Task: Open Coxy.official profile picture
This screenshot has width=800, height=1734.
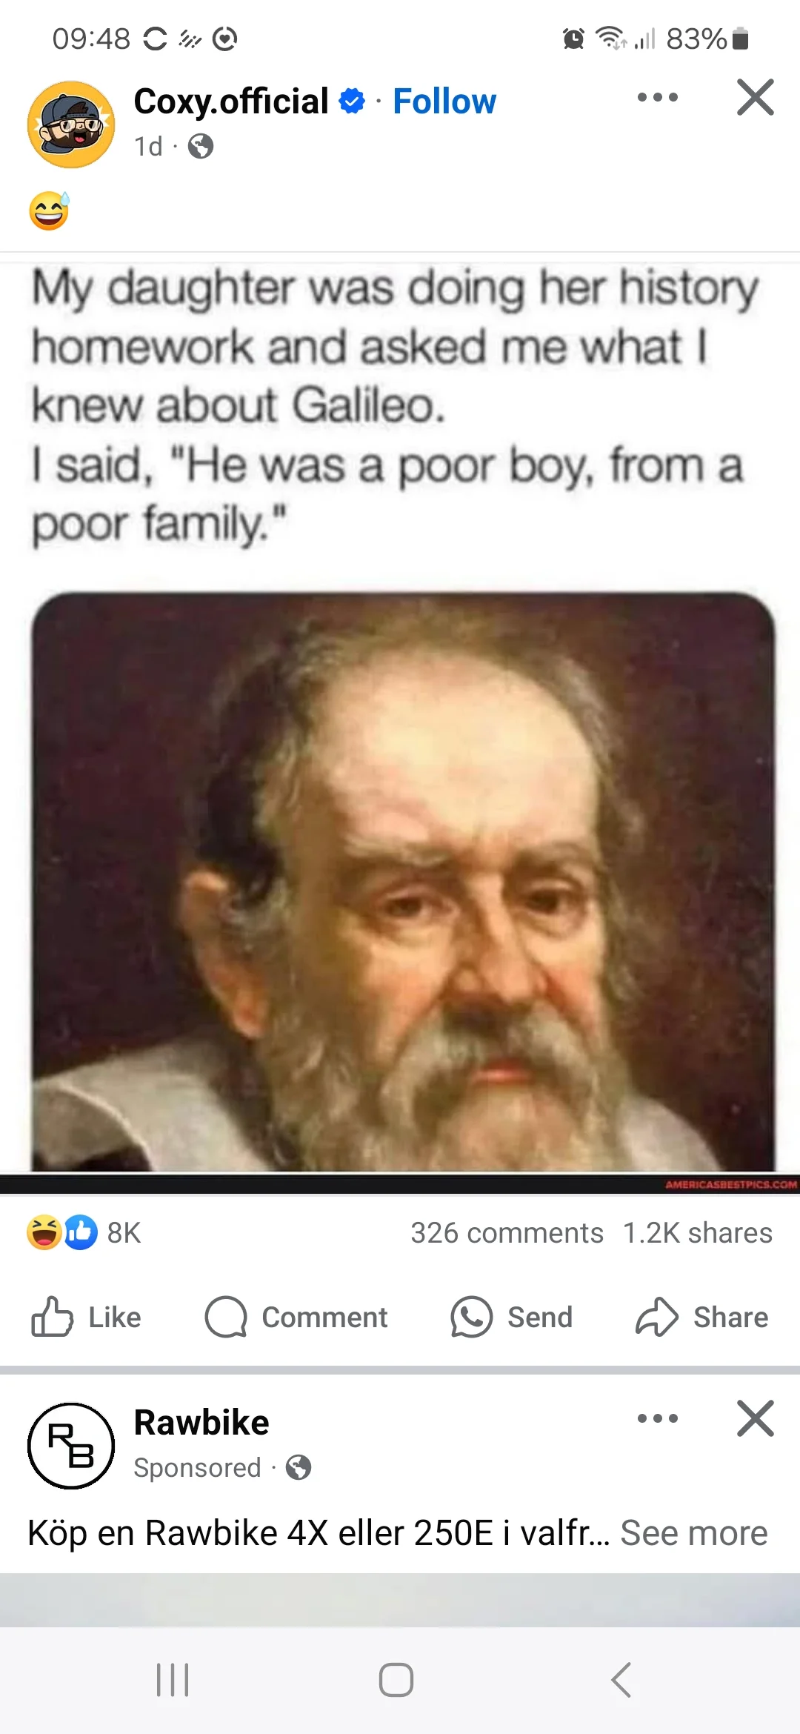Action: 71,124
